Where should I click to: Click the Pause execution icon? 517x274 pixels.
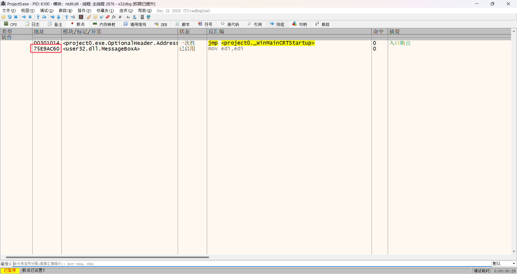click(x=30, y=17)
